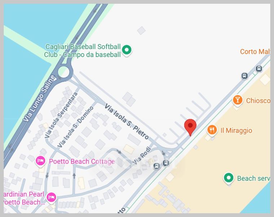Select the Il Miraggio restaurant icon

pos(212,130)
